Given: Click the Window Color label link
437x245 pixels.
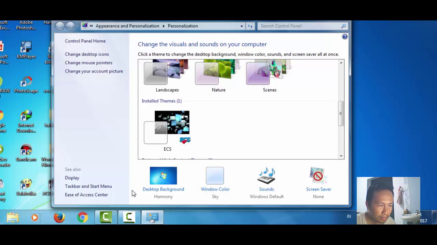Looking at the screenshot, I should (x=215, y=189).
